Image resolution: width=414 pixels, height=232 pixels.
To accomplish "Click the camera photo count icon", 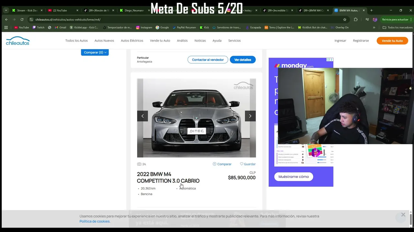I will click(x=139, y=164).
